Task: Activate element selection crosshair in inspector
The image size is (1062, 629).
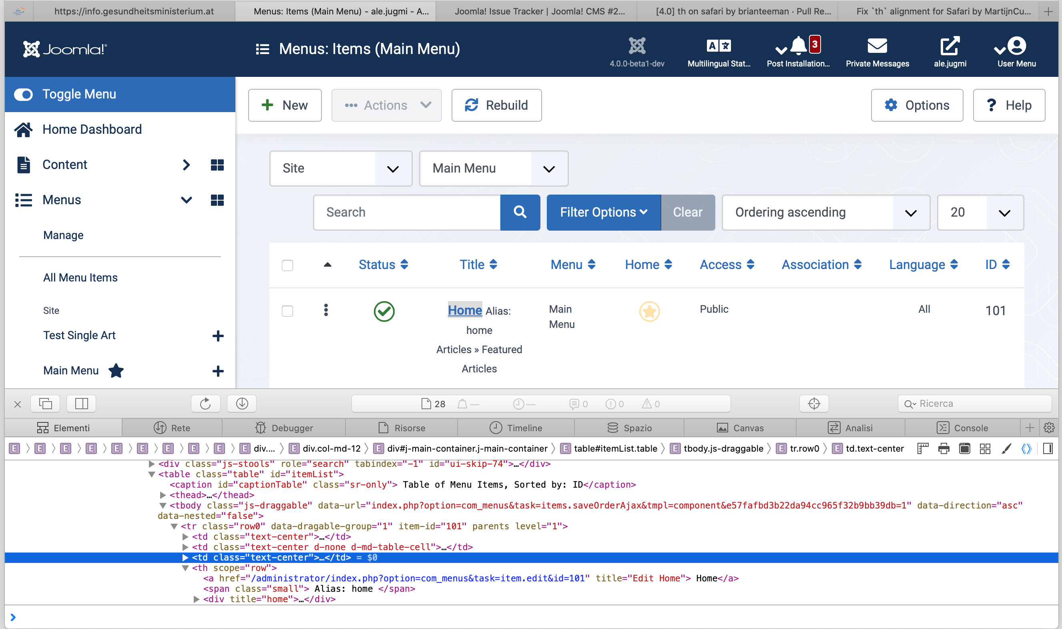Action: 814,404
